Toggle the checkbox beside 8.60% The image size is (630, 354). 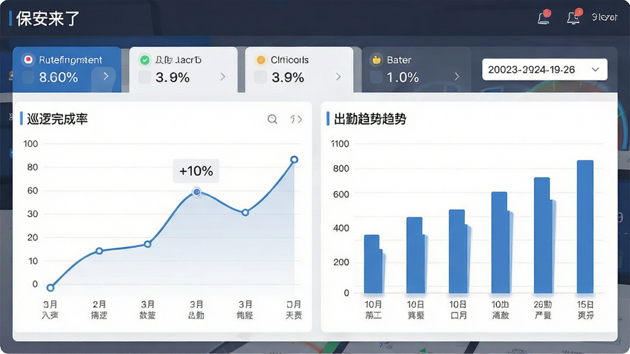tap(28, 77)
